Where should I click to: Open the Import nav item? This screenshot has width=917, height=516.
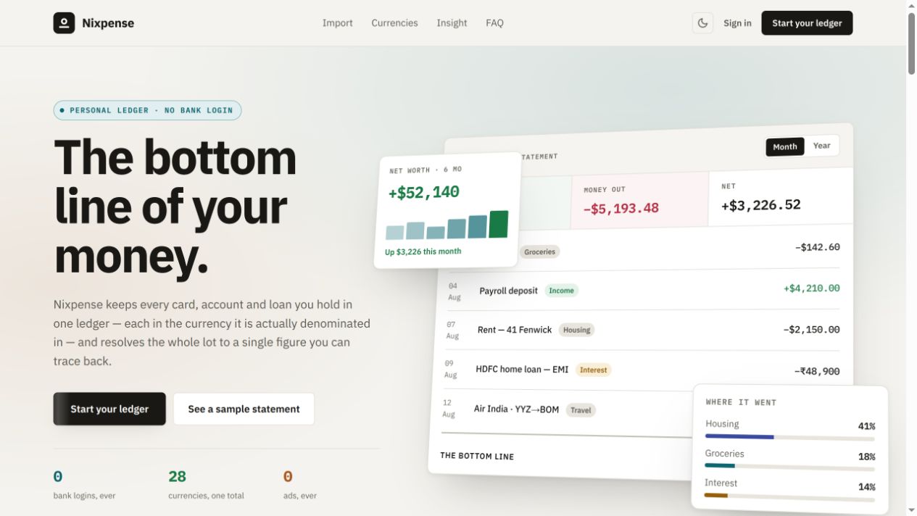tap(338, 23)
